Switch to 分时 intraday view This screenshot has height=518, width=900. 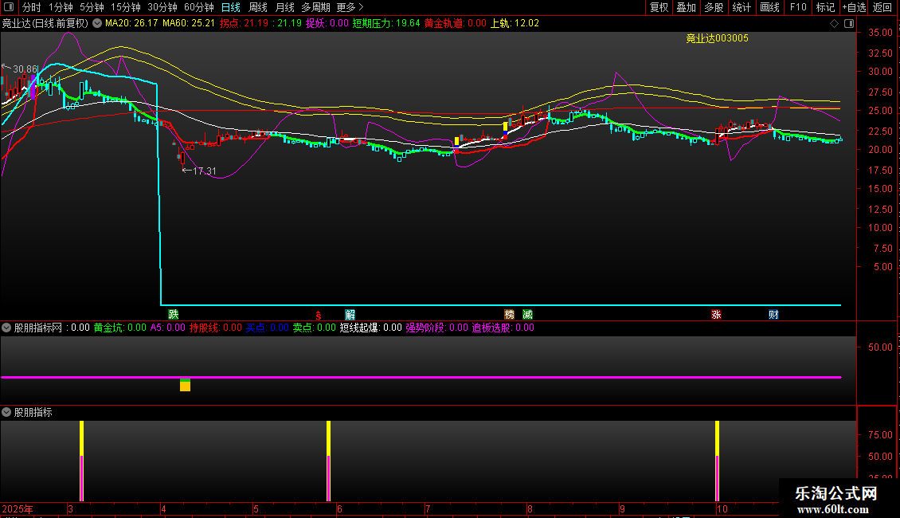(32, 7)
